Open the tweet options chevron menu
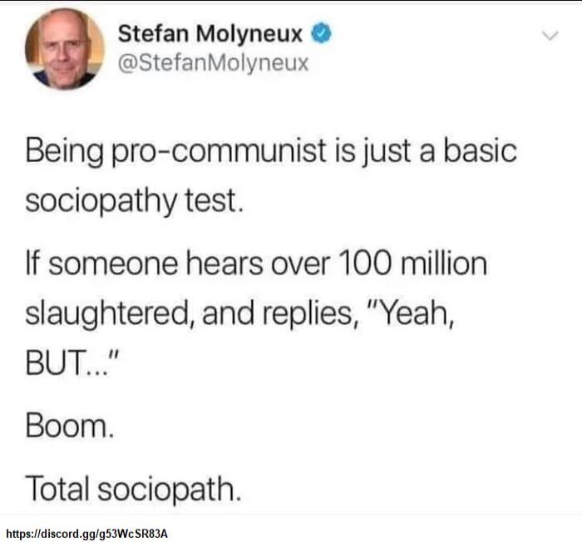Screen dimensions: 582x542 (550, 36)
